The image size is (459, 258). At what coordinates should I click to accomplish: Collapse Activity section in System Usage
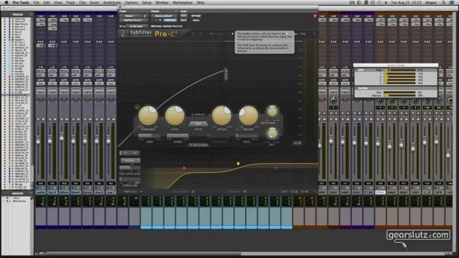pyautogui.click(x=356, y=88)
